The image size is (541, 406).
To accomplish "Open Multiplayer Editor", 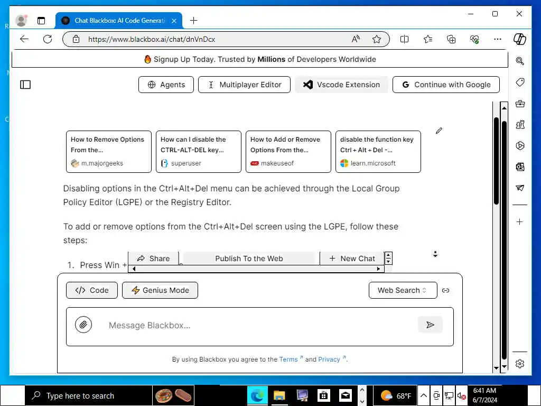I will click(244, 85).
